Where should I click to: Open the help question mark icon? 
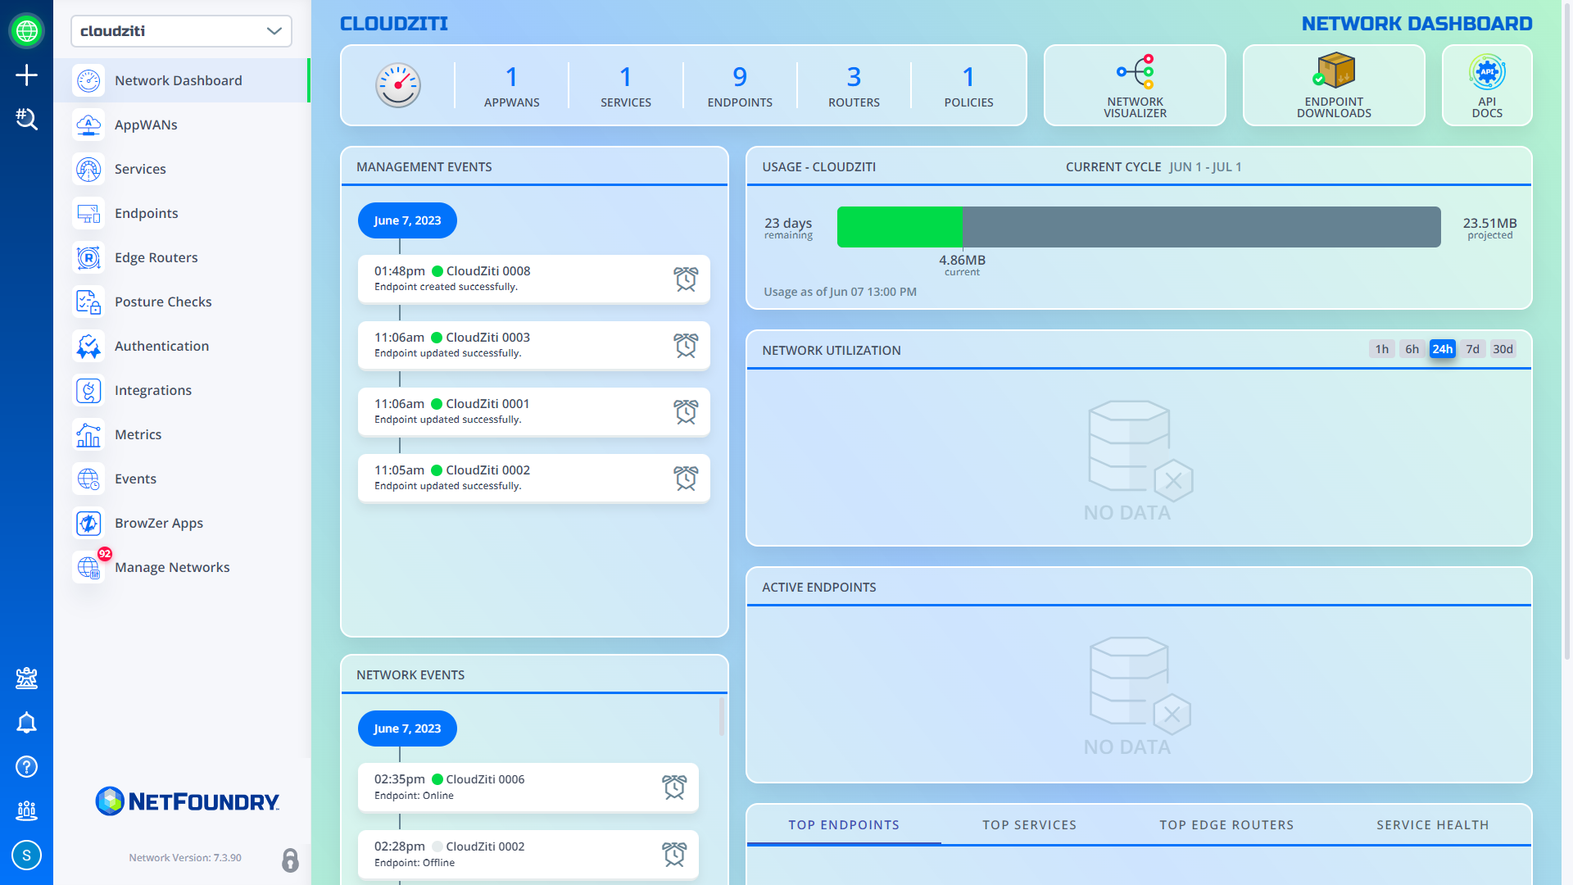click(26, 766)
